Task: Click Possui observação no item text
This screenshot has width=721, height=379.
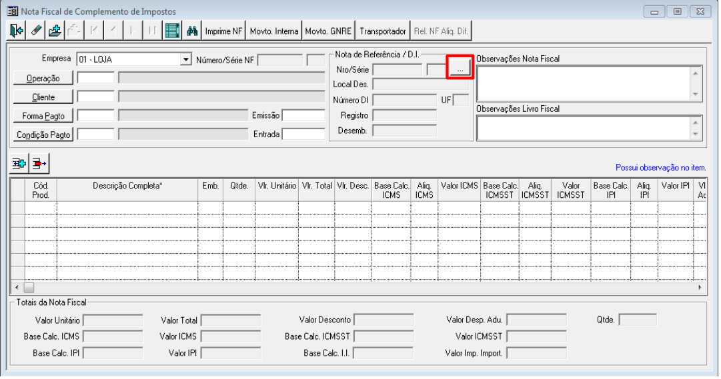Action: click(661, 168)
